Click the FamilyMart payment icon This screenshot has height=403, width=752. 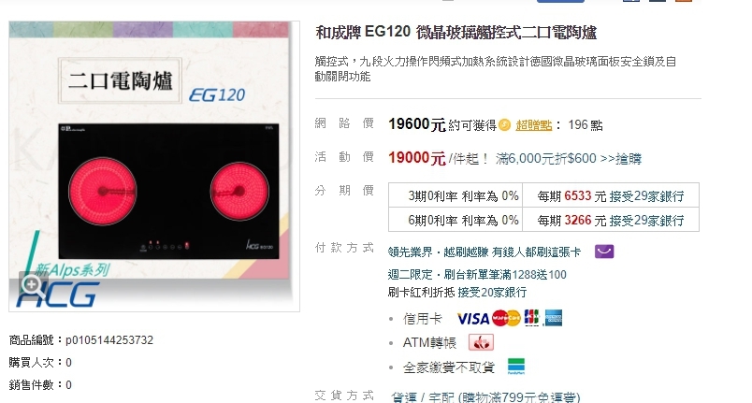pyautogui.click(x=516, y=367)
